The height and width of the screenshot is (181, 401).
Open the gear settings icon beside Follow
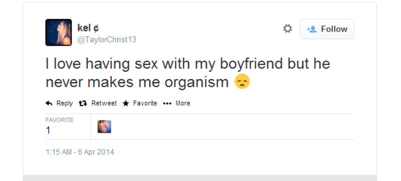point(287,29)
